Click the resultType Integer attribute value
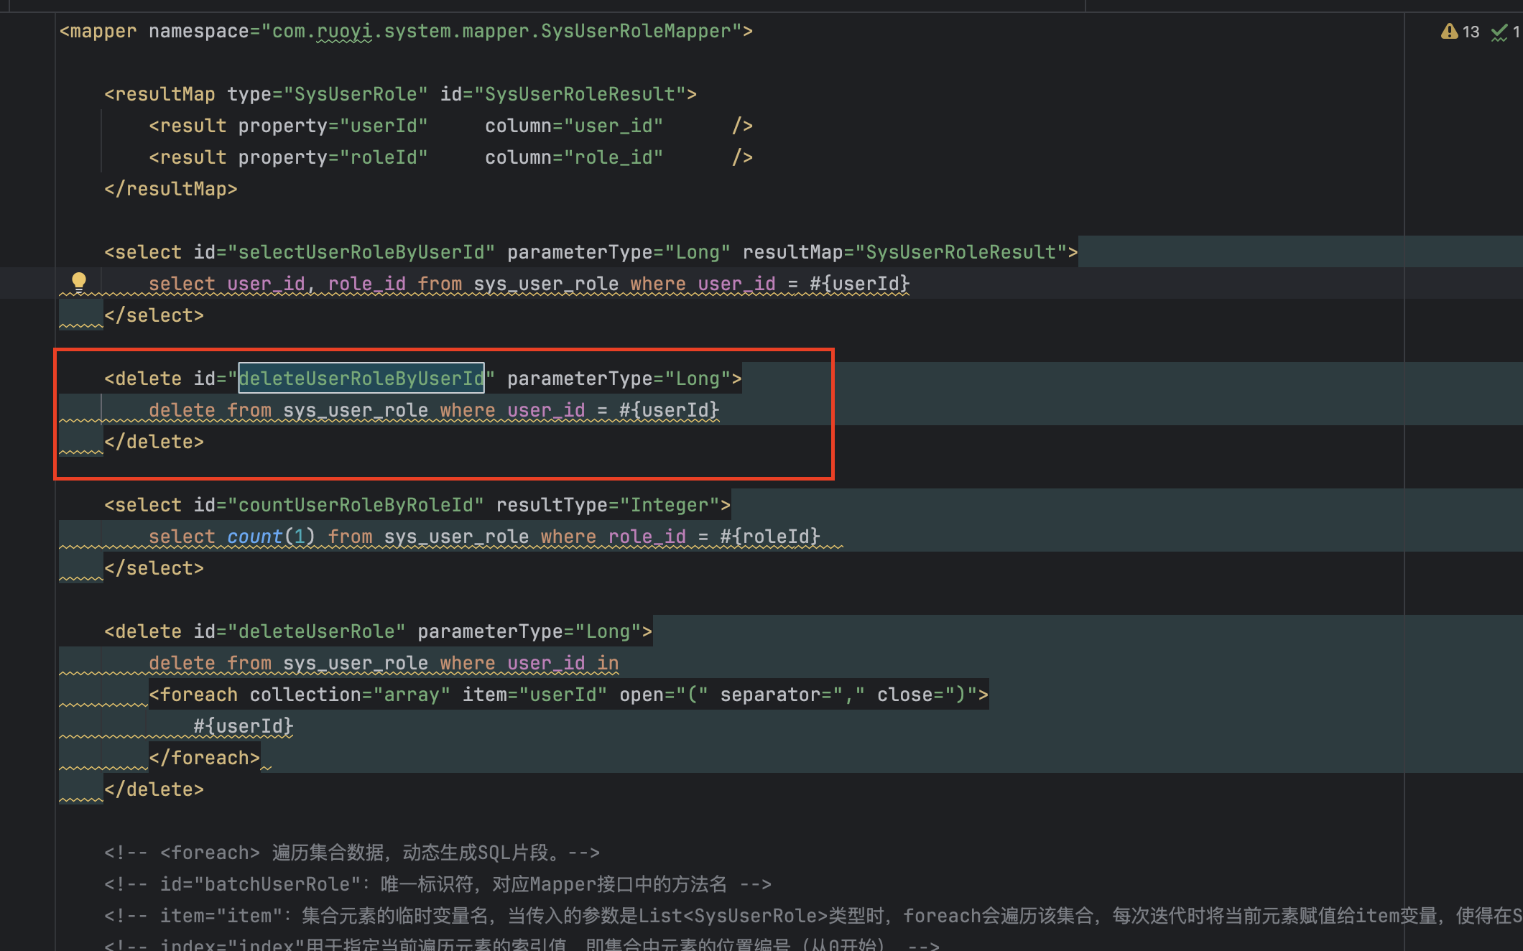Image resolution: width=1523 pixels, height=951 pixels. [670, 505]
